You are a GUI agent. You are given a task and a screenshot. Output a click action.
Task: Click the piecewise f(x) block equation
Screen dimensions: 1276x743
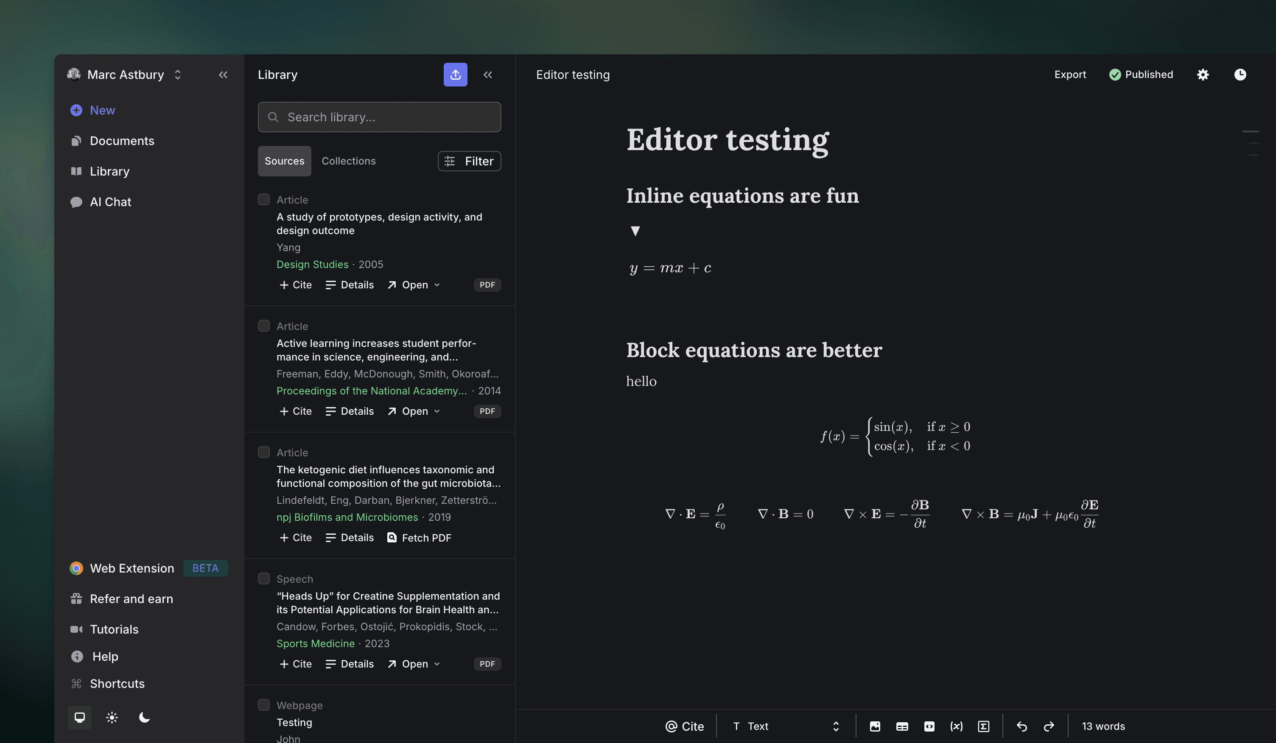pyautogui.click(x=895, y=436)
